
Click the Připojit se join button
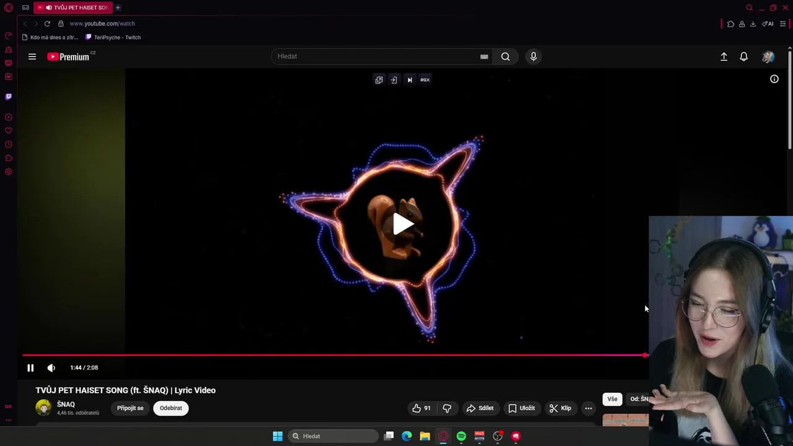pos(130,408)
